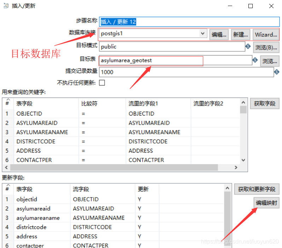
Task: Click the 新建... button for a new connection
Action: pyautogui.click(x=241, y=35)
